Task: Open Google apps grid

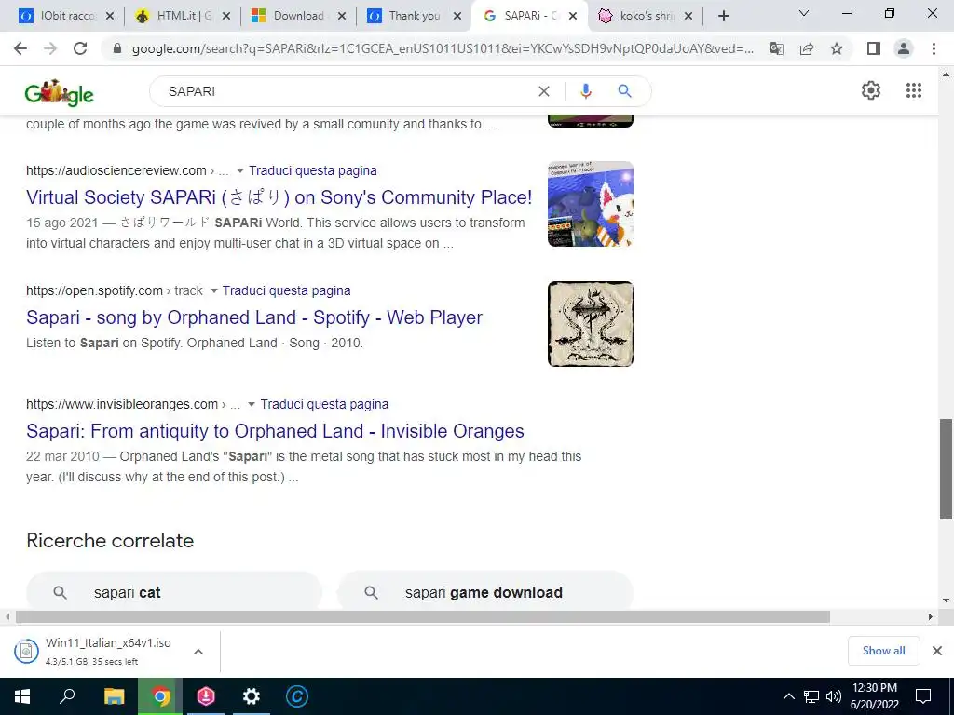Action: (913, 90)
